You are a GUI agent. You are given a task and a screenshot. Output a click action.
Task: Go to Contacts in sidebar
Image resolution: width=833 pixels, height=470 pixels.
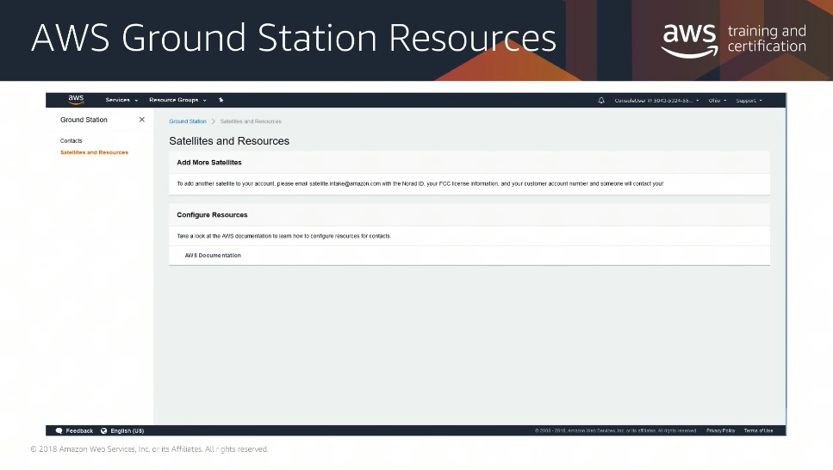[71, 140]
